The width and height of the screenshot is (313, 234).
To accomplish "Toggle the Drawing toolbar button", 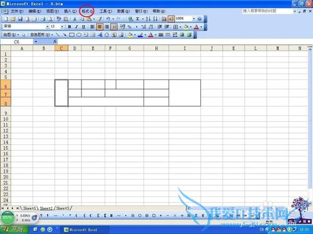I will click(171, 19).
